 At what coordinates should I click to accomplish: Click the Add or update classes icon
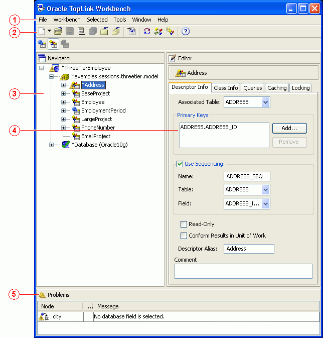pyautogui.click(x=158, y=32)
